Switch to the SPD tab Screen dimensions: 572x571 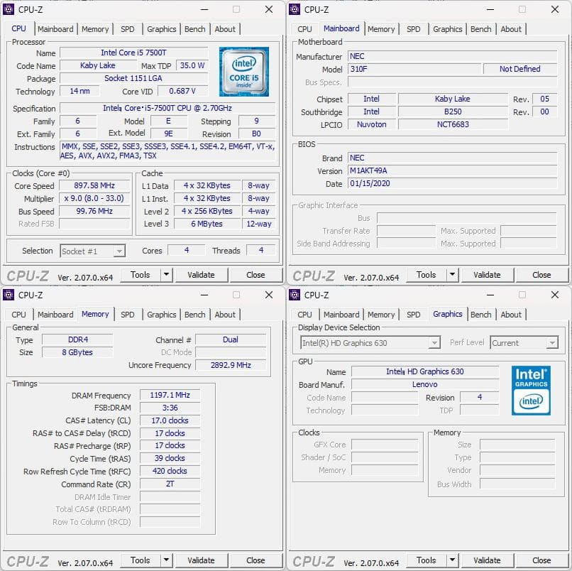(128, 29)
